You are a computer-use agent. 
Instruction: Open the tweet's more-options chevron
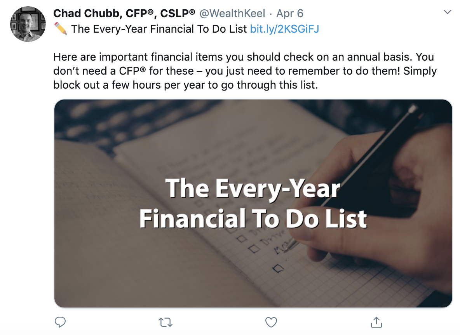[x=448, y=12]
